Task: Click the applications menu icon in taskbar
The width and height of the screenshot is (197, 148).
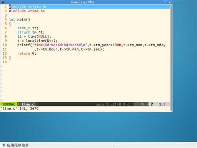Action: 3,145
